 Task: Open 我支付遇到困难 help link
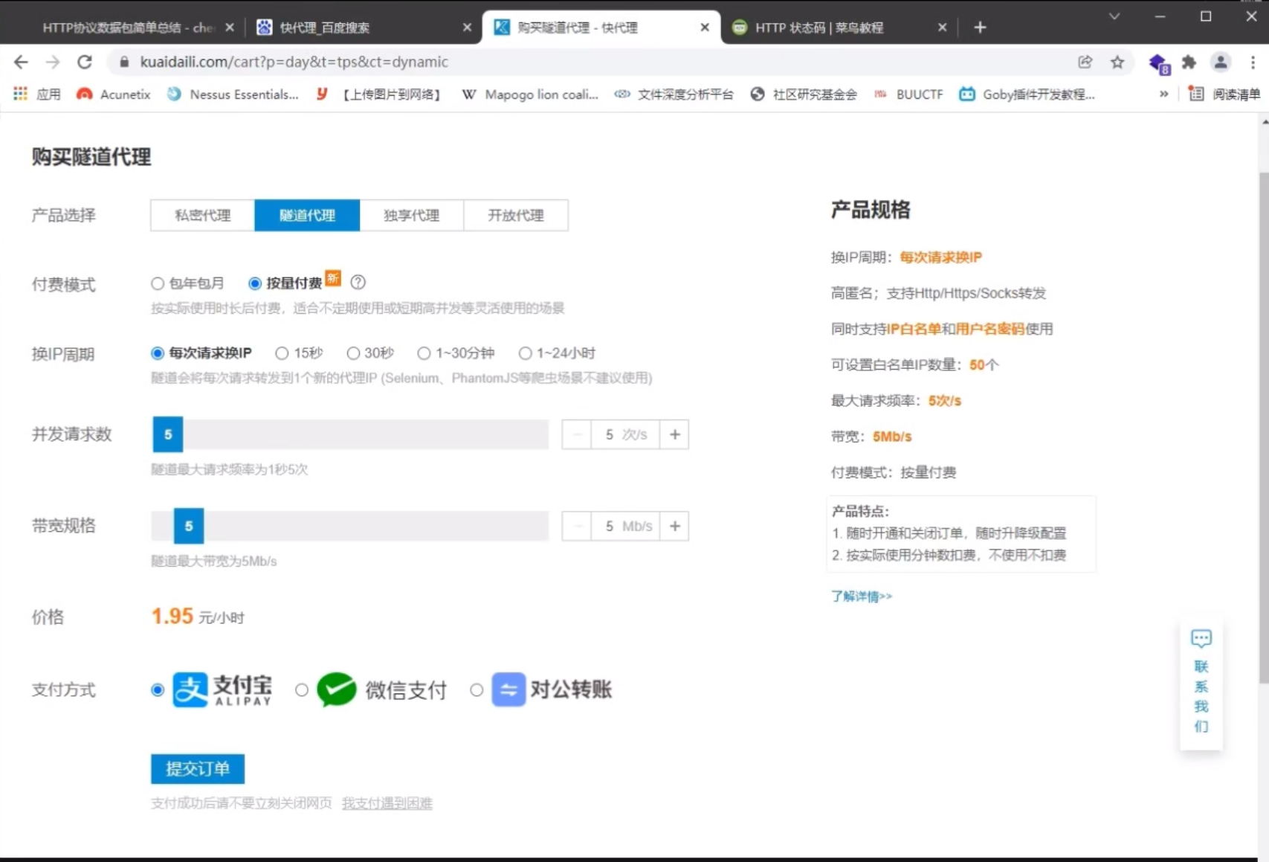pyautogui.click(x=387, y=803)
